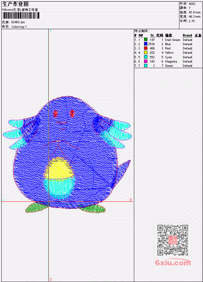Screen dimensions: 203x282
Task: Click the stitch total '4283'
Action: click(192, 4)
